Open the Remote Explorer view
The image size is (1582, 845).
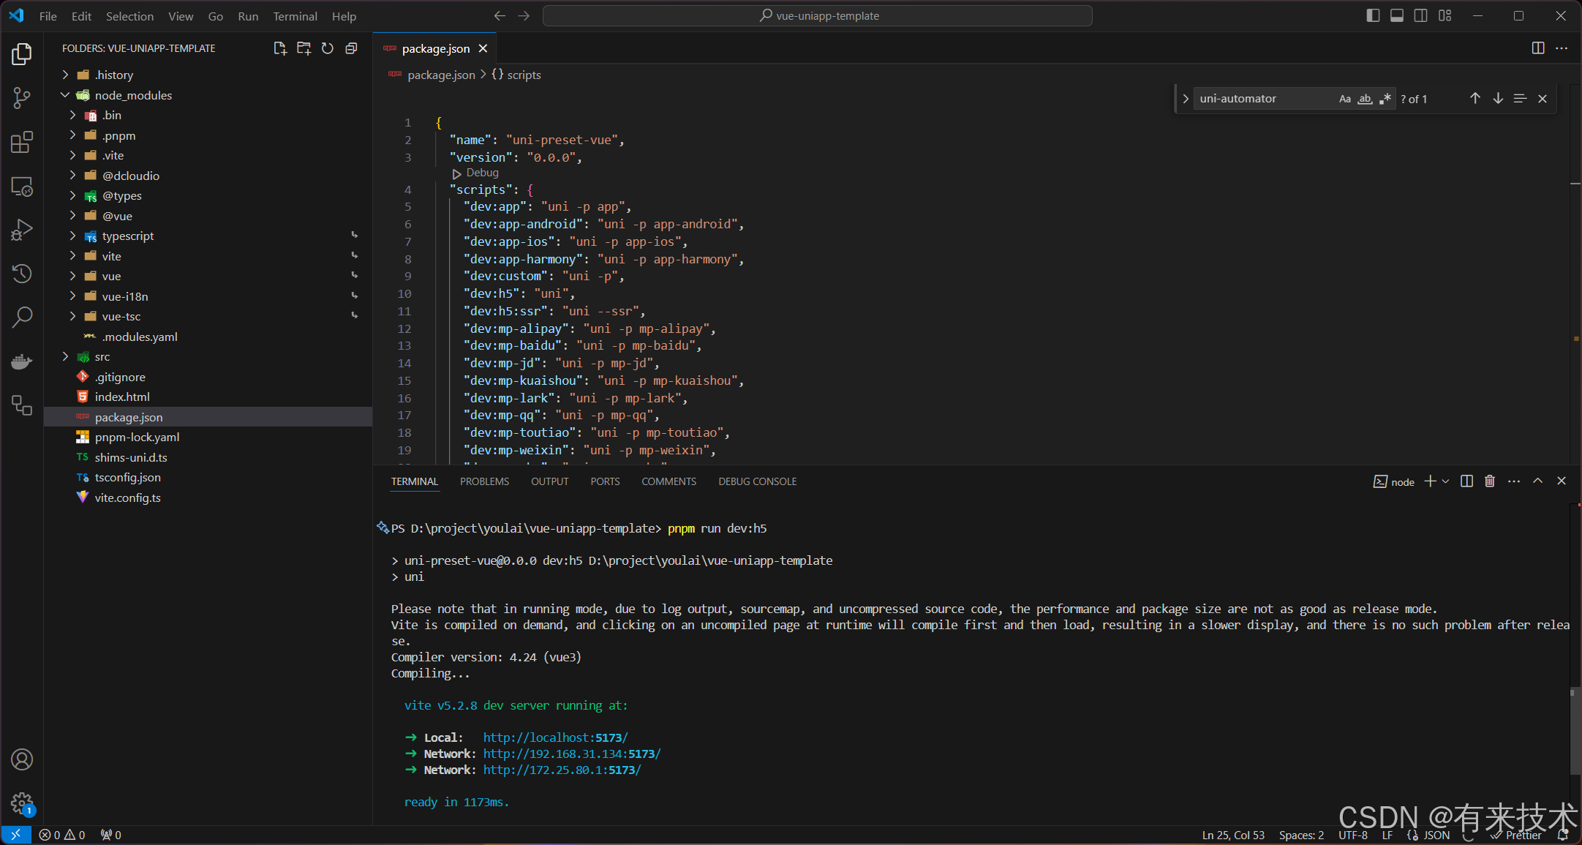(22, 187)
